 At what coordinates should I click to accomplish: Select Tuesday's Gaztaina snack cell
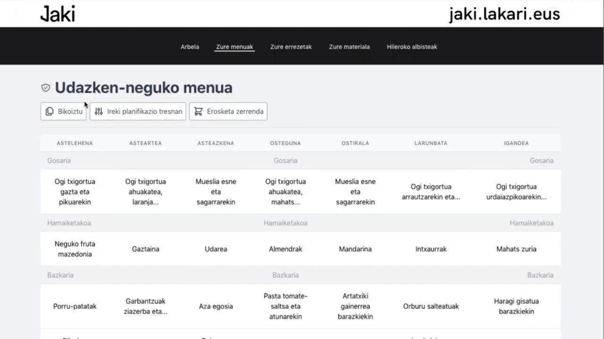click(x=145, y=249)
